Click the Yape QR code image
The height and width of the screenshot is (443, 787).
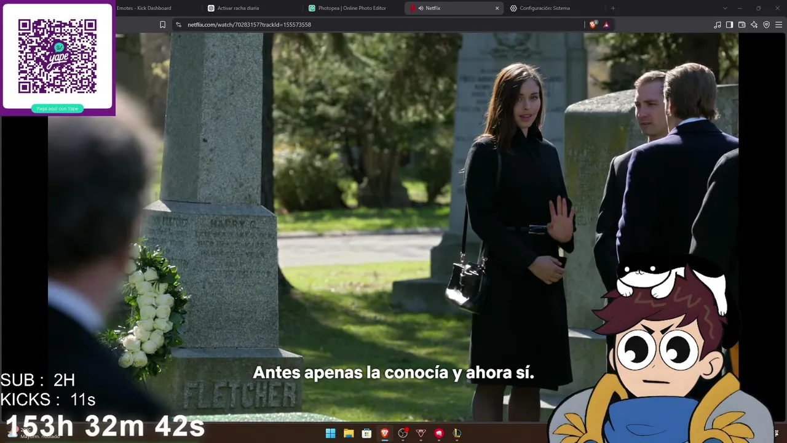(57, 56)
